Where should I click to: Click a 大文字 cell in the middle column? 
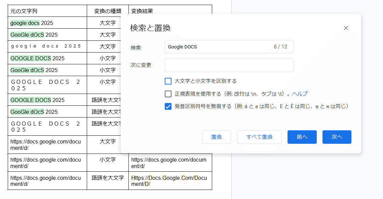point(108,23)
